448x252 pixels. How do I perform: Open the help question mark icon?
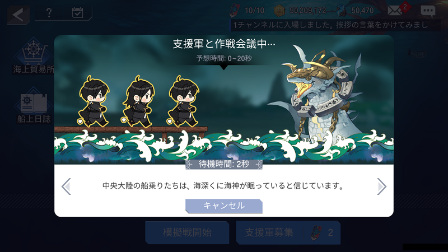[49, 12]
